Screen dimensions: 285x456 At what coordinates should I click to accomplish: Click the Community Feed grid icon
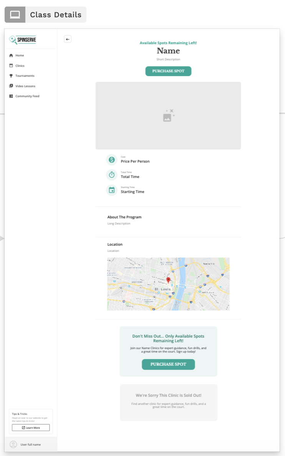[11, 96]
